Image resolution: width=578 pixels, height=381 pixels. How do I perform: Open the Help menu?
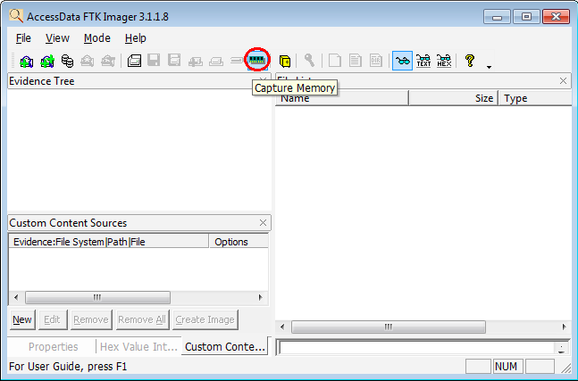(135, 38)
